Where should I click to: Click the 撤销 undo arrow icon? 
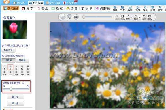tap(128, 17)
